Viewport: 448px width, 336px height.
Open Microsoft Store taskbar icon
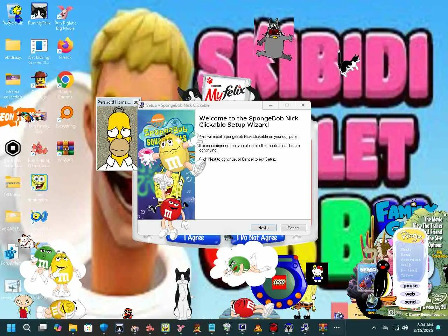pos(89,328)
